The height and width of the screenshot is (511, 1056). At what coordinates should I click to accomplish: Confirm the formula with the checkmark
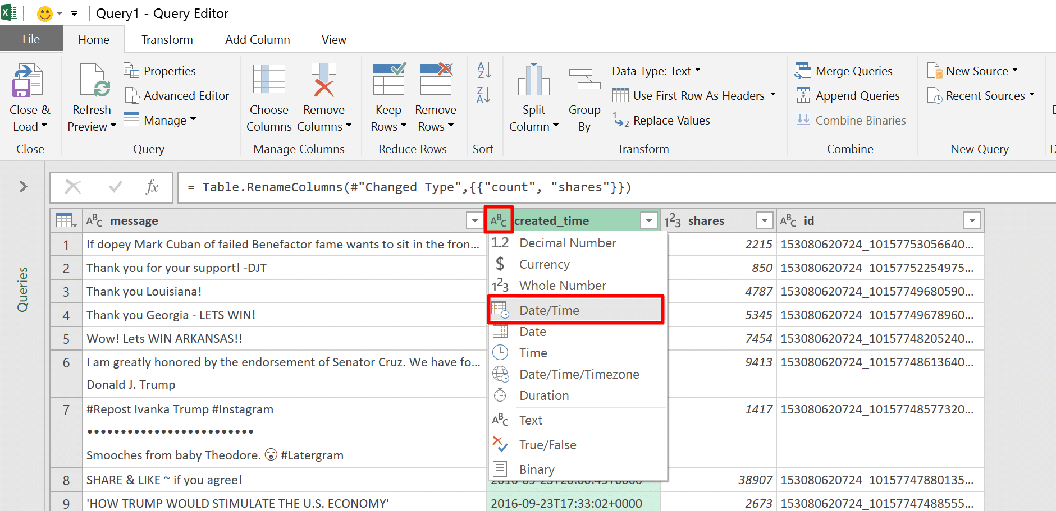pyautogui.click(x=116, y=187)
